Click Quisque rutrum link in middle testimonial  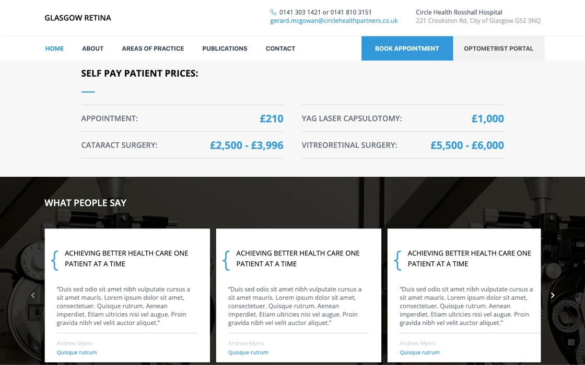coord(248,352)
